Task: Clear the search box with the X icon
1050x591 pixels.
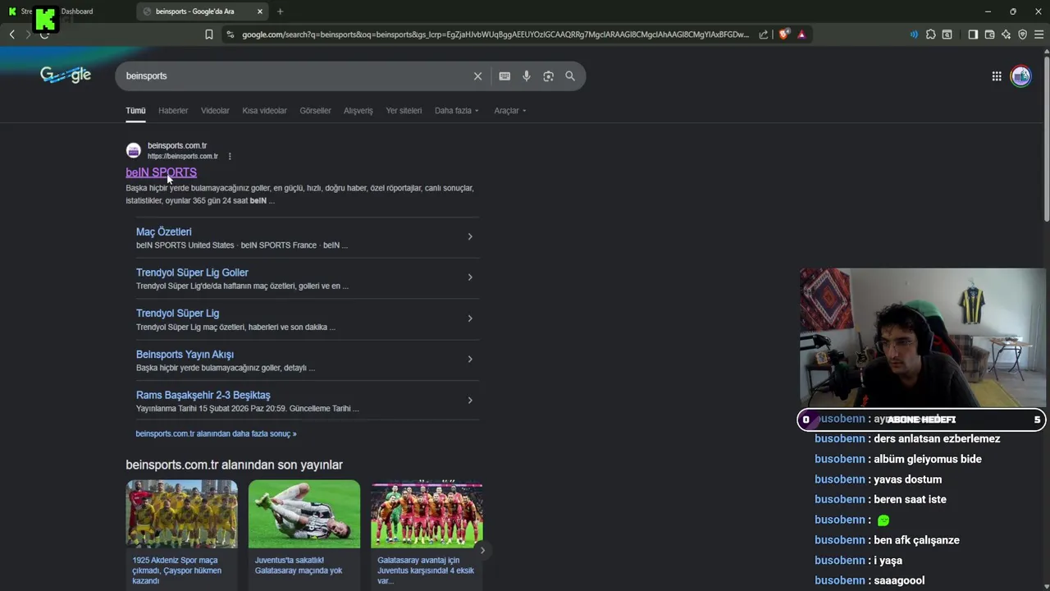Action: click(477, 76)
